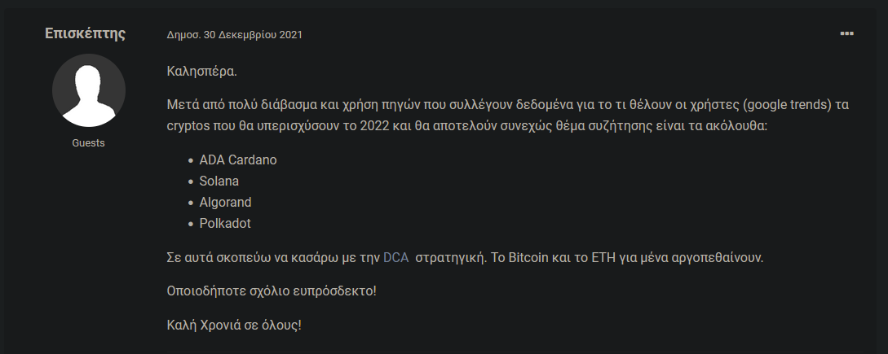Click the Επισκέπτης username heading
This screenshot has height=354, width=888.
click(85, 33)
